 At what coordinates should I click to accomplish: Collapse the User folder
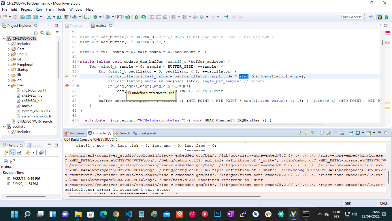(9, 85)
